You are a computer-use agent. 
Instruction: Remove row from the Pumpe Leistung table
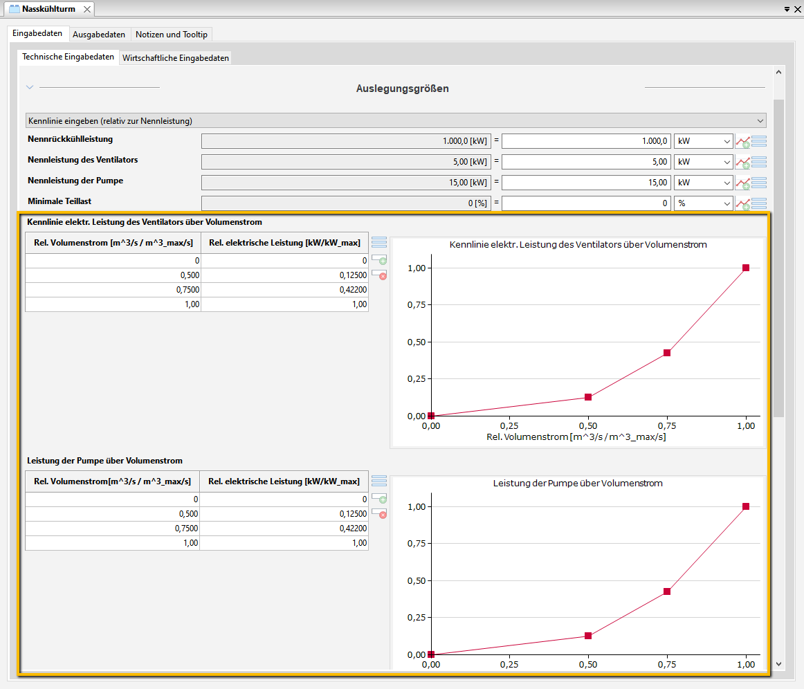pyautogui.click(x=379, y=513)
